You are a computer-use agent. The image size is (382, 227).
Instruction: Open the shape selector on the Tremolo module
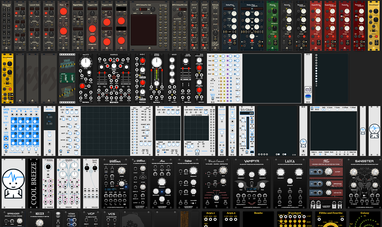[342, 15]
